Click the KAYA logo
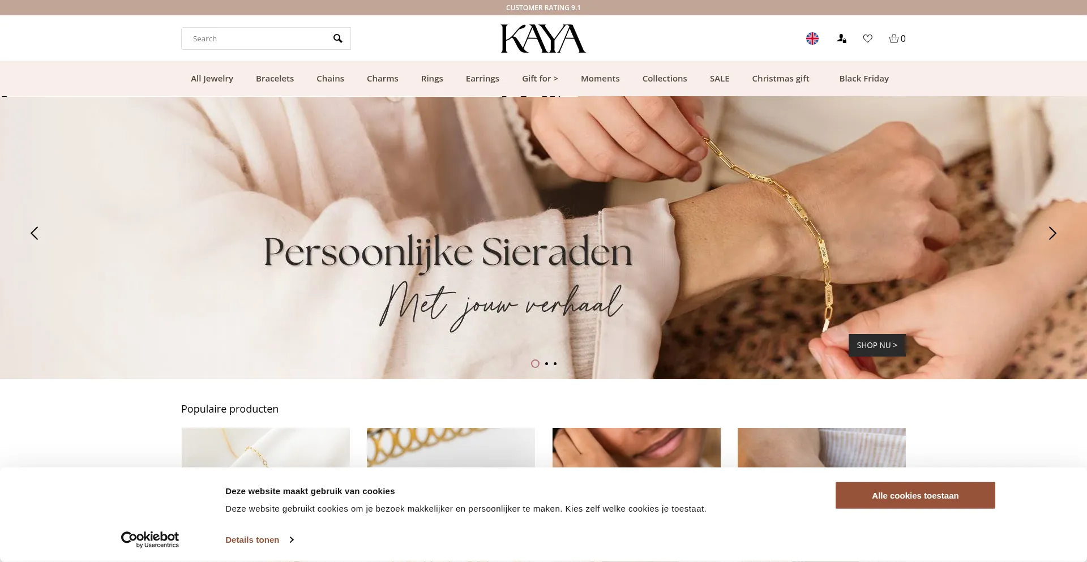Viewport: 1087px width, 562px height. click(543, 38)
